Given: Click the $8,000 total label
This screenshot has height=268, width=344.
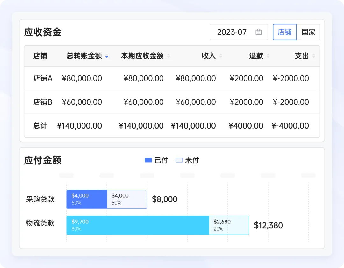Looking at the screenshot, I should point(165,199).
